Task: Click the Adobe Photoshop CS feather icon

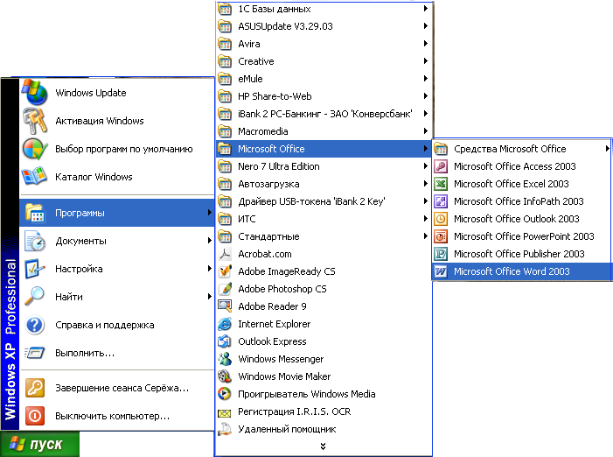Action: pyautogui.click(x=225, y=289)
